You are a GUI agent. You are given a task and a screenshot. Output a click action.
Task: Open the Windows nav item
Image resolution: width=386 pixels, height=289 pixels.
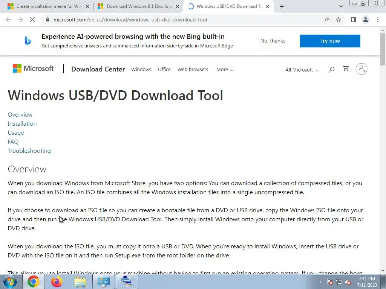tap(141, 70)
